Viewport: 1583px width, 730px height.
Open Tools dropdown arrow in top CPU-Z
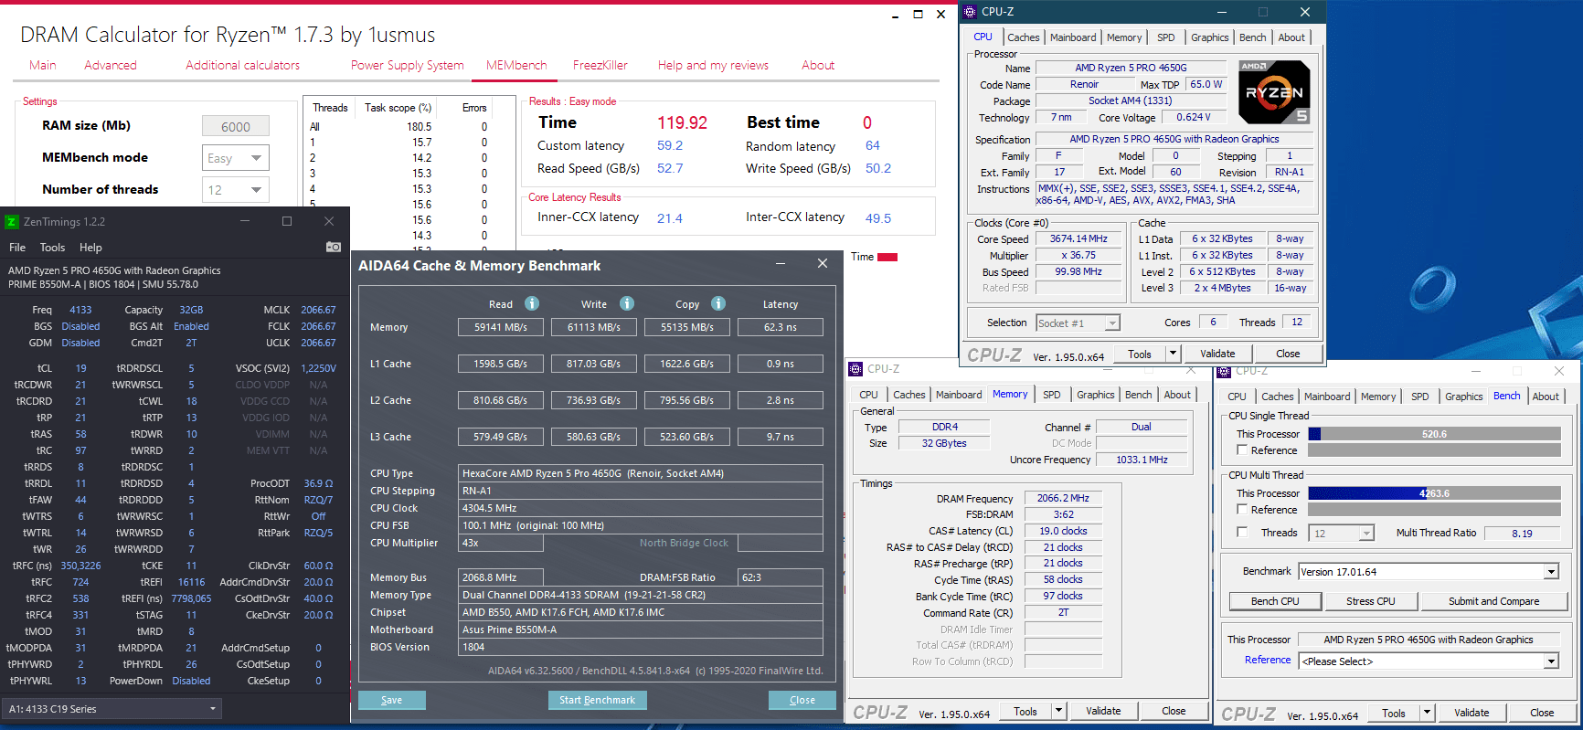[x=1173, y=354]
